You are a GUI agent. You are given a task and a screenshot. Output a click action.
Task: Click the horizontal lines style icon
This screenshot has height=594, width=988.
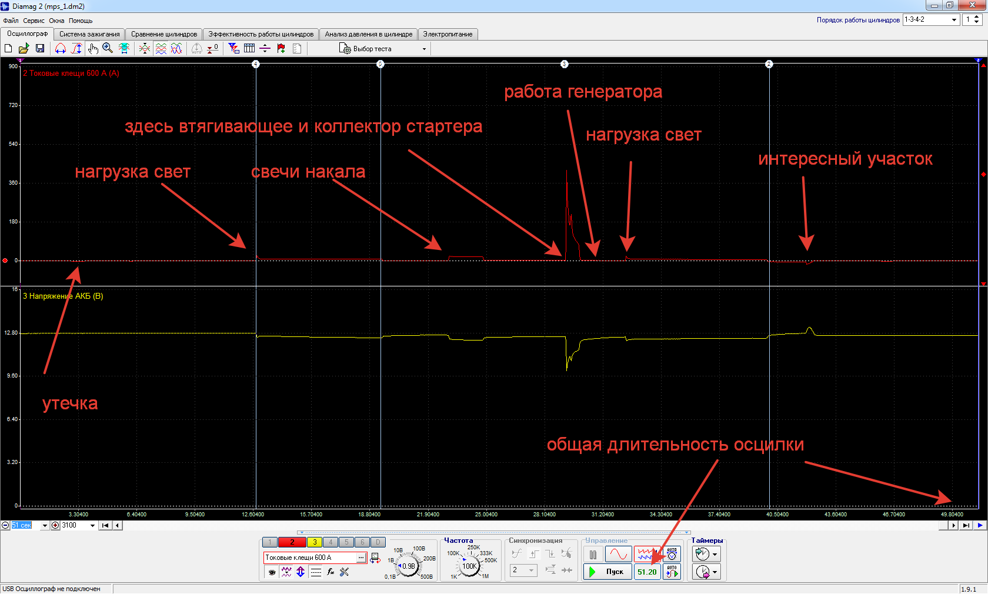pos(316,572)
